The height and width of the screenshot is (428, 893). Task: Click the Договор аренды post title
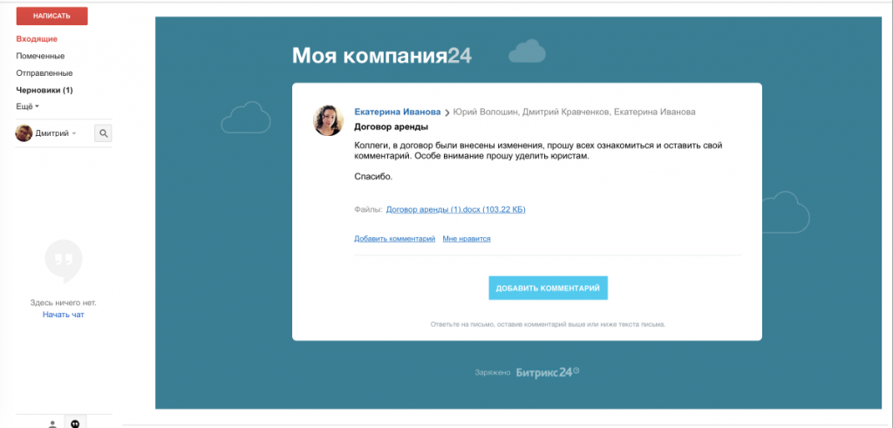[x=392, y=127]
